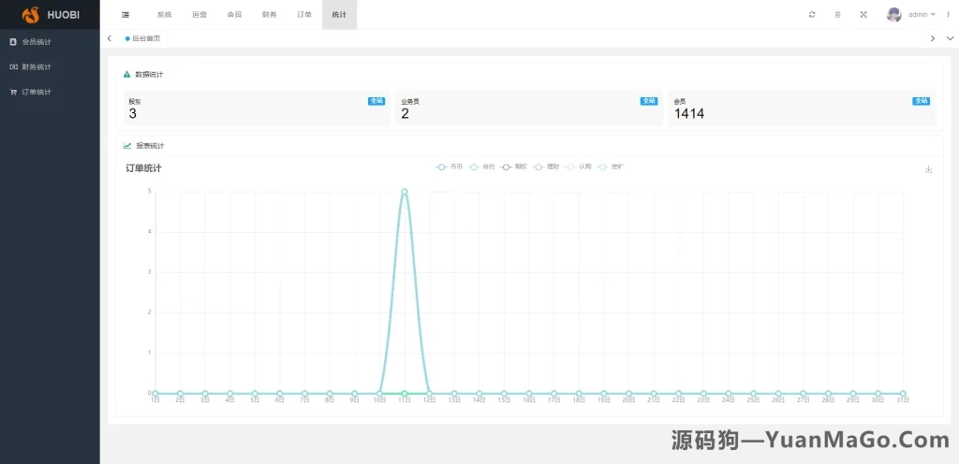
Task: Select the 统计 top menu
Action: (339, 15)
